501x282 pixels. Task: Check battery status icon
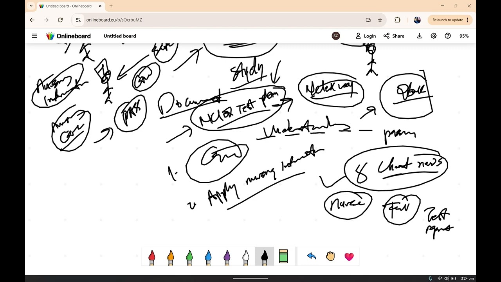454,278
